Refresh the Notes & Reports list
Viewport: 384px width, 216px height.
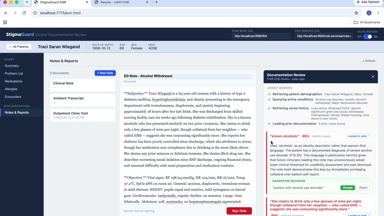coord(369,61)
